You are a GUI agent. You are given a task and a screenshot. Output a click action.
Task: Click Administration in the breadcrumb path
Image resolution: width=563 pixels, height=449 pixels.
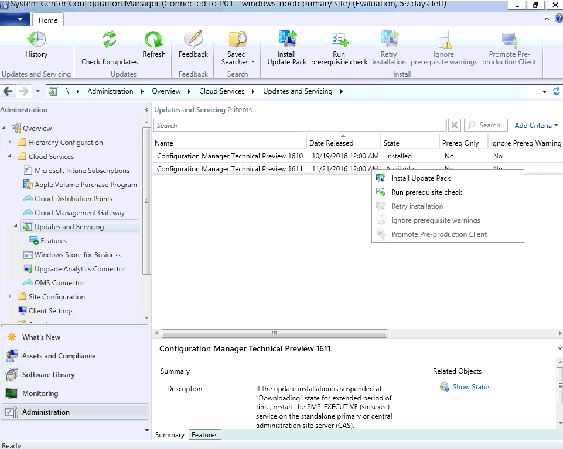tap(110, 91)
